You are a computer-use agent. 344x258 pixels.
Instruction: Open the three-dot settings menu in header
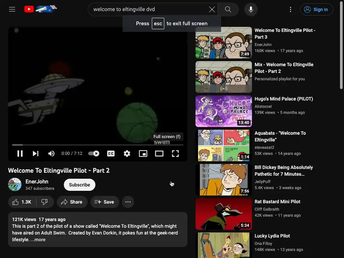(x=291, y=9)
